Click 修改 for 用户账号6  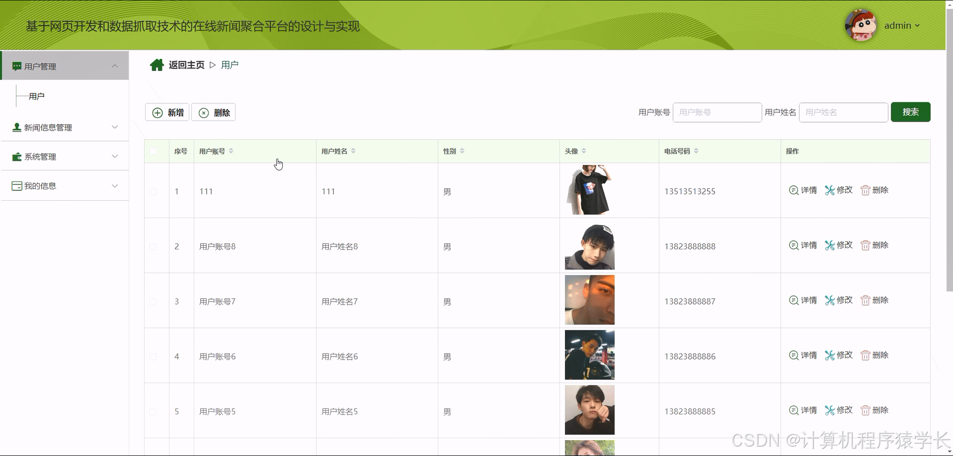839,355
